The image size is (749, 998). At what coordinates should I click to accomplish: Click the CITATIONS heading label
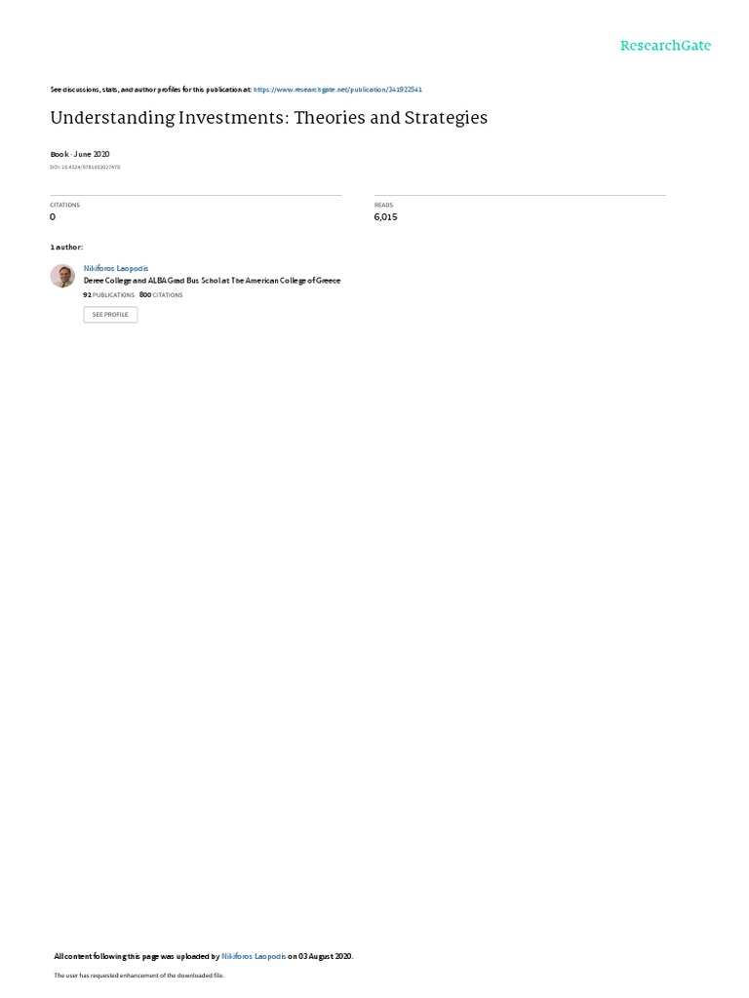(65, 205)
